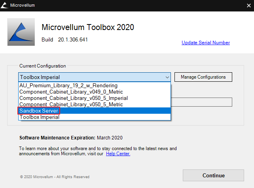Pick Component_Cabinet_Library_v049_0_Metric option
This screenshot has width=254, height=188.
point(95,92)
